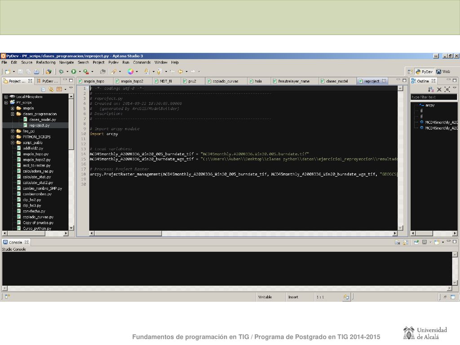Click the Print toolbar icon
The image size is (460, 345).
coord(36,71)
